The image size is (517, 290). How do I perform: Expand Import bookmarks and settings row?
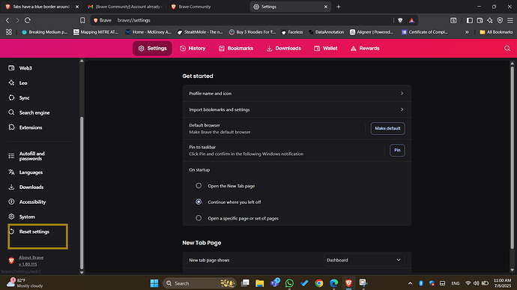coord(297,109)
